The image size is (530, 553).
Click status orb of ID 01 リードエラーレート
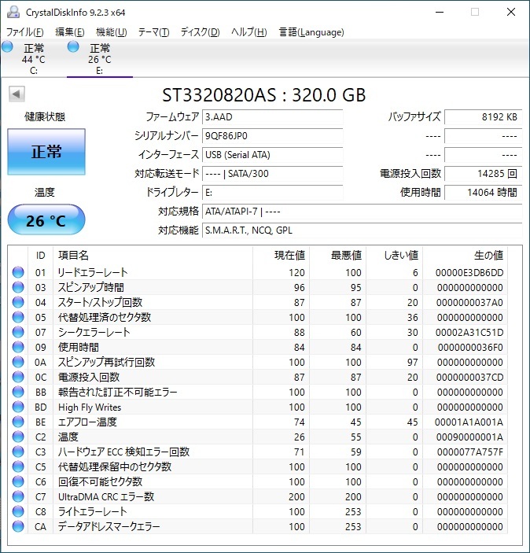[x=18, y=272]
